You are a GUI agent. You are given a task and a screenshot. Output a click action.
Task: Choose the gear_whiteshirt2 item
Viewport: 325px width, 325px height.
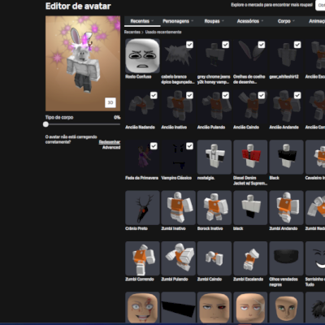(x=286, y=56)
